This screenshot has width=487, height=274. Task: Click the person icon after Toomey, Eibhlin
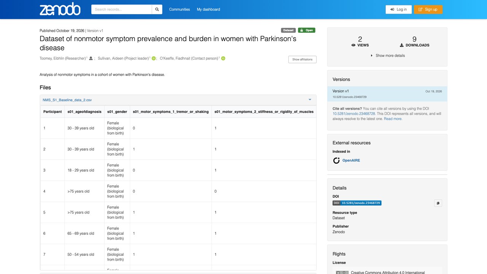pos(91,59)
